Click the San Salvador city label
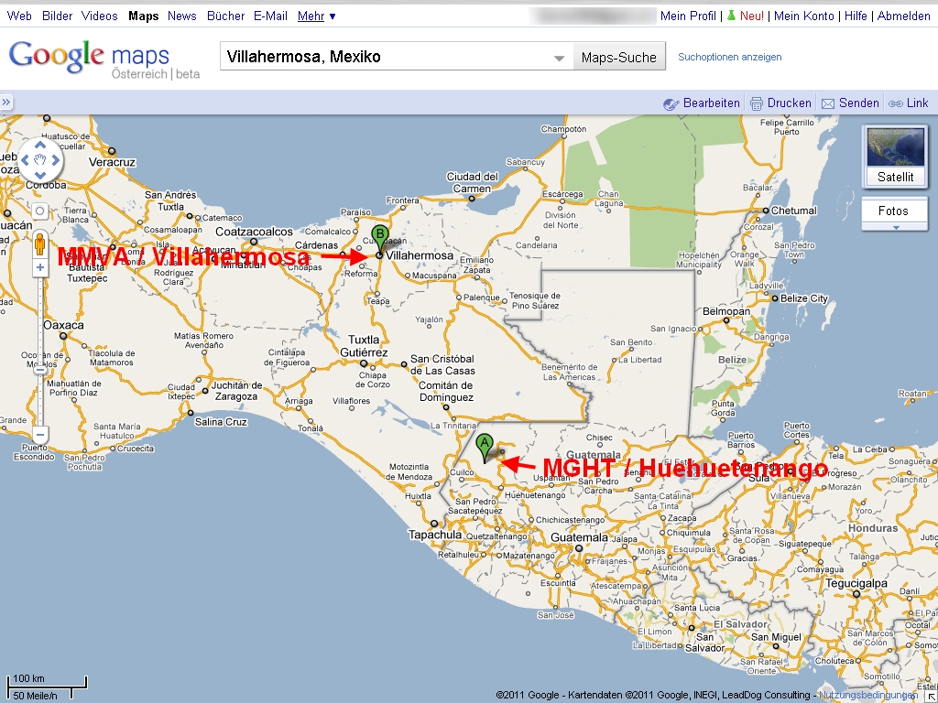The width and height of the screenshot is (938, 703). coord(704,643)
